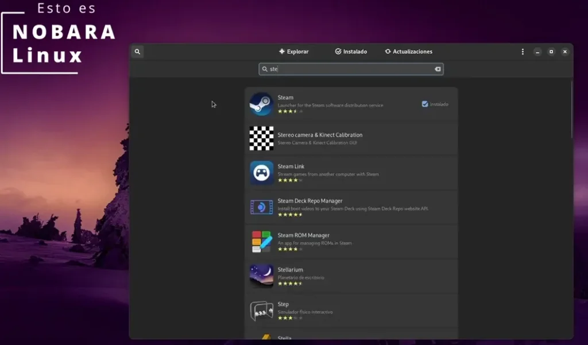
Task: Toggle the search button in header bar
Action: tap(137, 52)
